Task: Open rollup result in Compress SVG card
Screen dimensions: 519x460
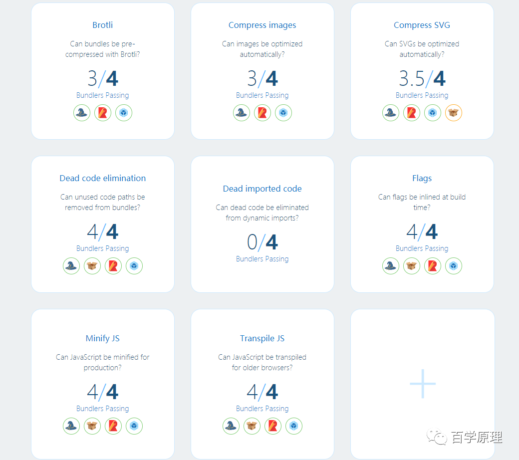Action: click(x=411, y=113)
